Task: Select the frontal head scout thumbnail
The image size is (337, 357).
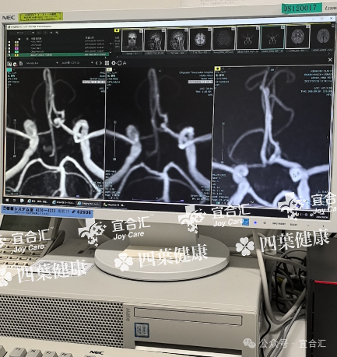Action: click(x=132, y=40)
